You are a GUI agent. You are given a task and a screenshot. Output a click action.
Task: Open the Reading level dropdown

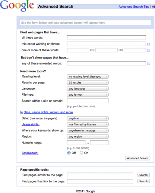point(88,77)
